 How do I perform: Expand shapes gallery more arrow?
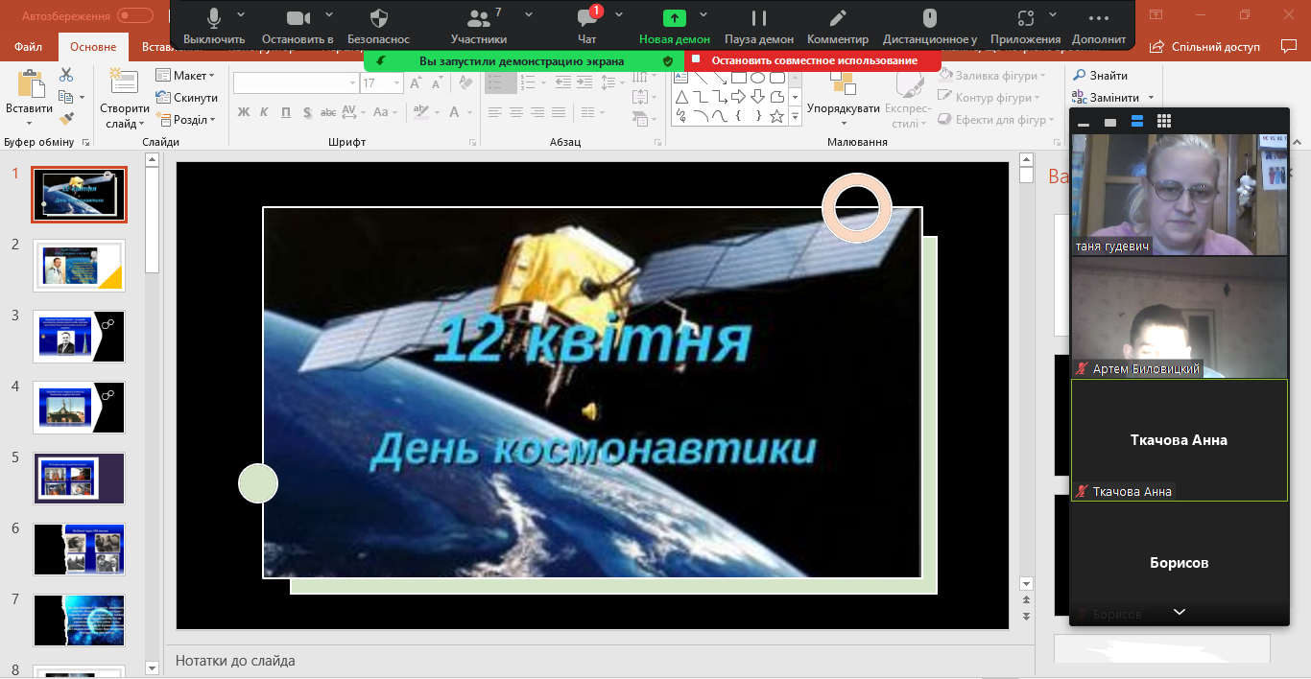(795, 117)
